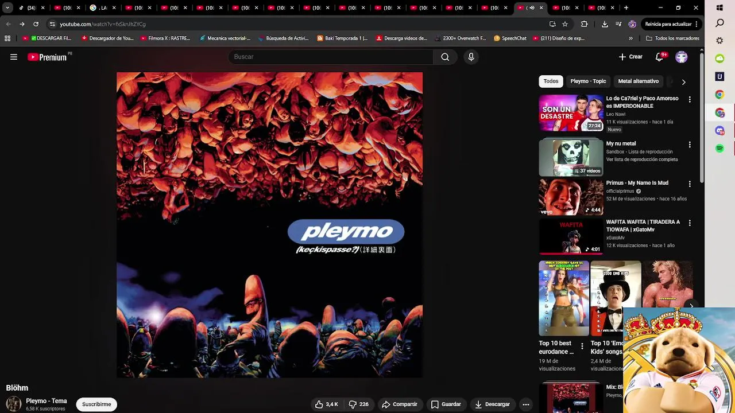Open Chrome extensions puzzle icon

tap(585, 24)
